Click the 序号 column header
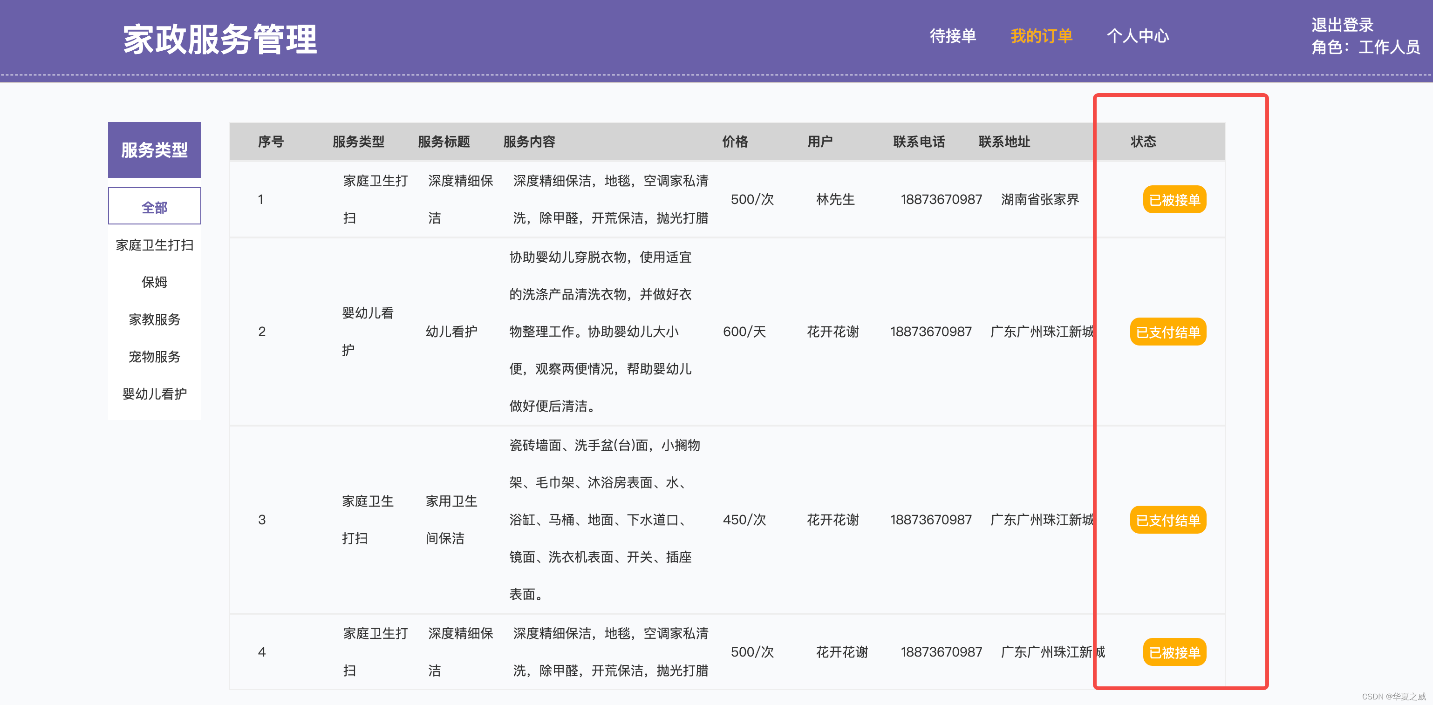The image size is (1433, 705). pyautogui.click(x=270, y=141)
